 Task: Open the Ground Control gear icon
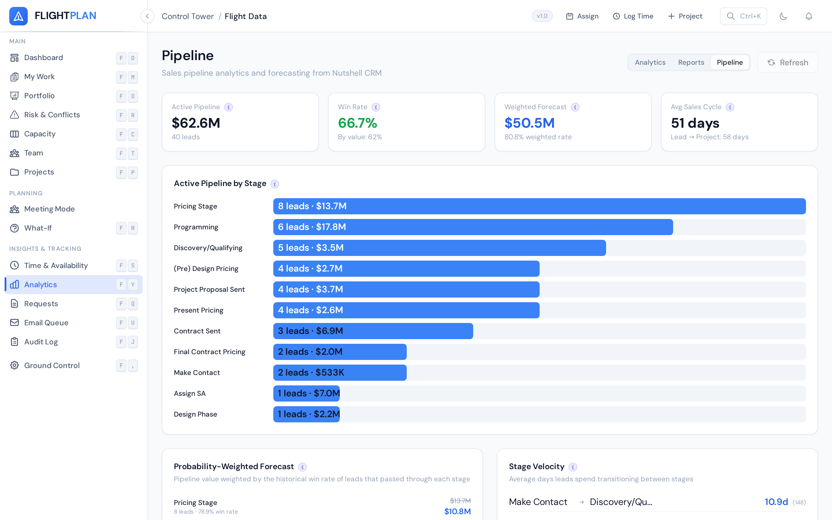(14, 365)
